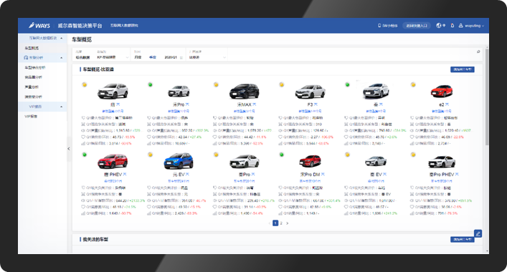Click the WAYS logo in the header
Viewport: 507px width, 272px height.
[39, 26]
